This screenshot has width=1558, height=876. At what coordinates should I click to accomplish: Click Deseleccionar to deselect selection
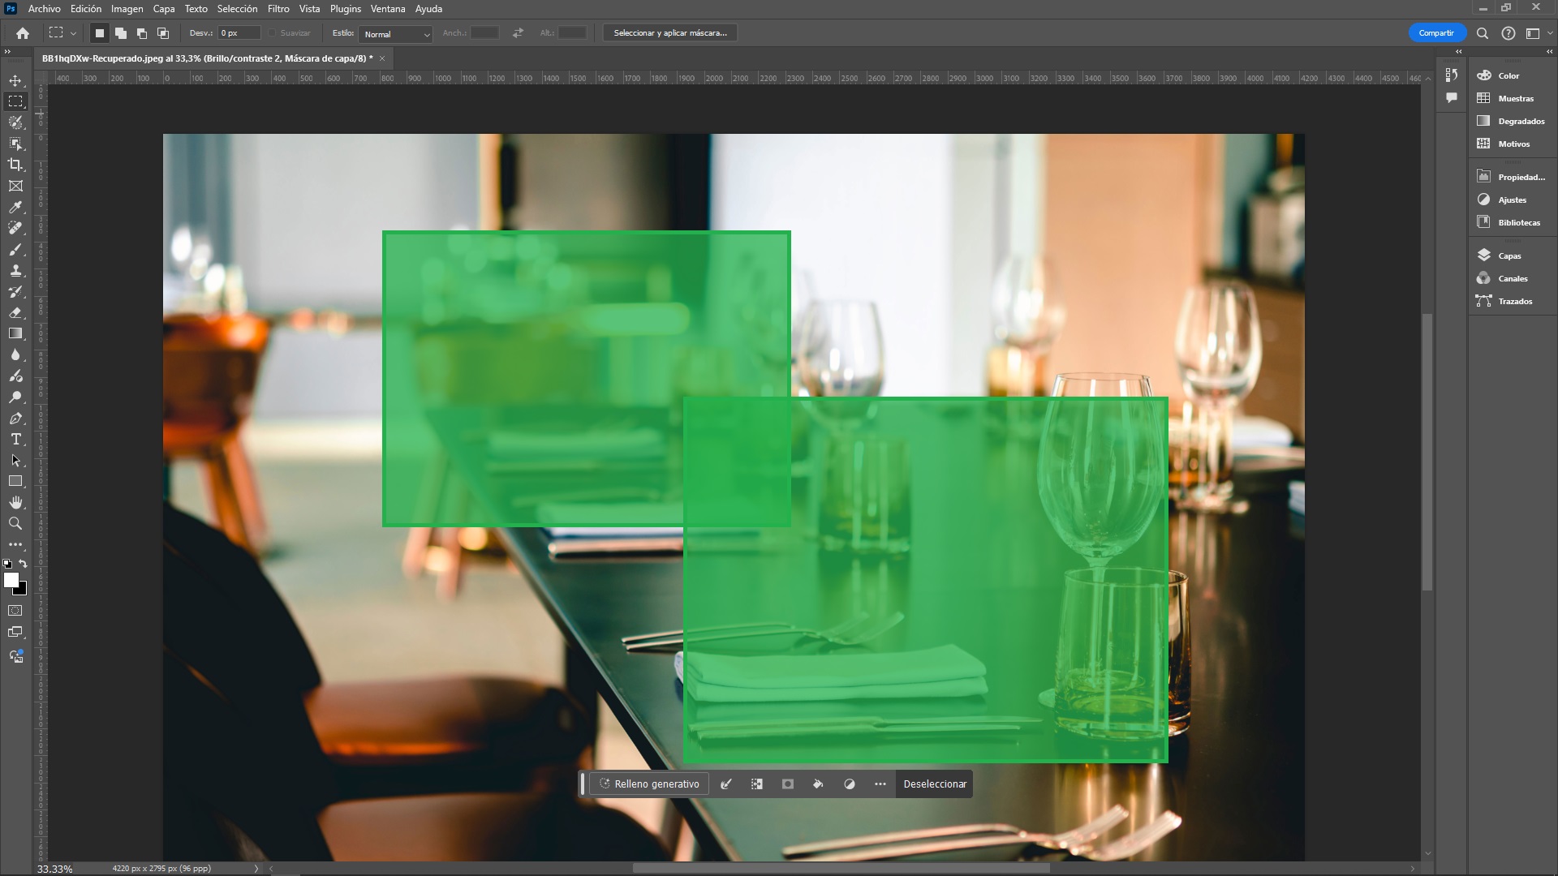(x=934, y=783)
